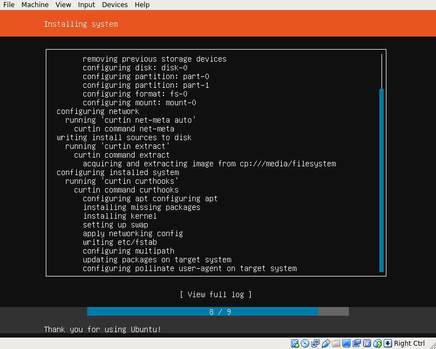Click the hard disk activity icon
436x349 pixels.
click(295, 344)
